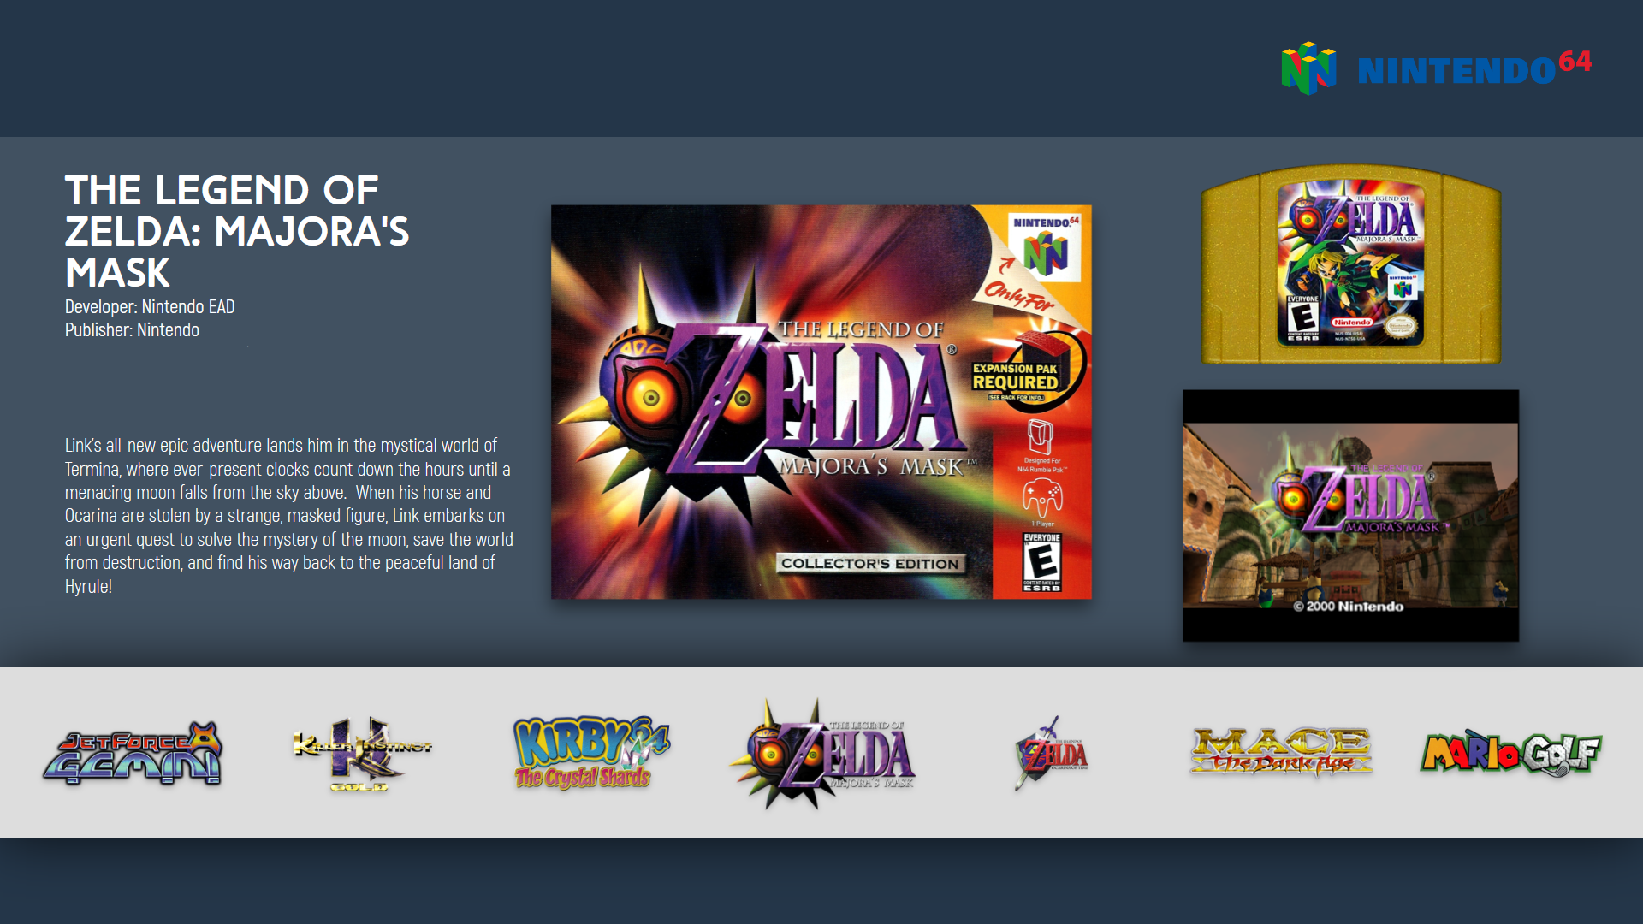
Task: Select the Publisher: Nintendo line
Action: point(132,329)
